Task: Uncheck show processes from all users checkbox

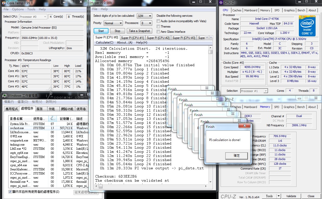Action: coord(10,192)
